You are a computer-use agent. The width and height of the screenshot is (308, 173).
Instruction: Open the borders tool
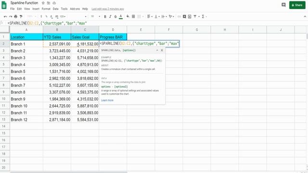click(133, 16)
